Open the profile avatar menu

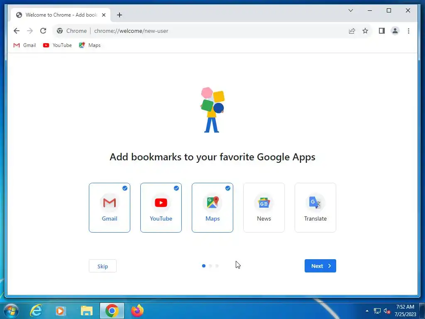tap(395, 31)
